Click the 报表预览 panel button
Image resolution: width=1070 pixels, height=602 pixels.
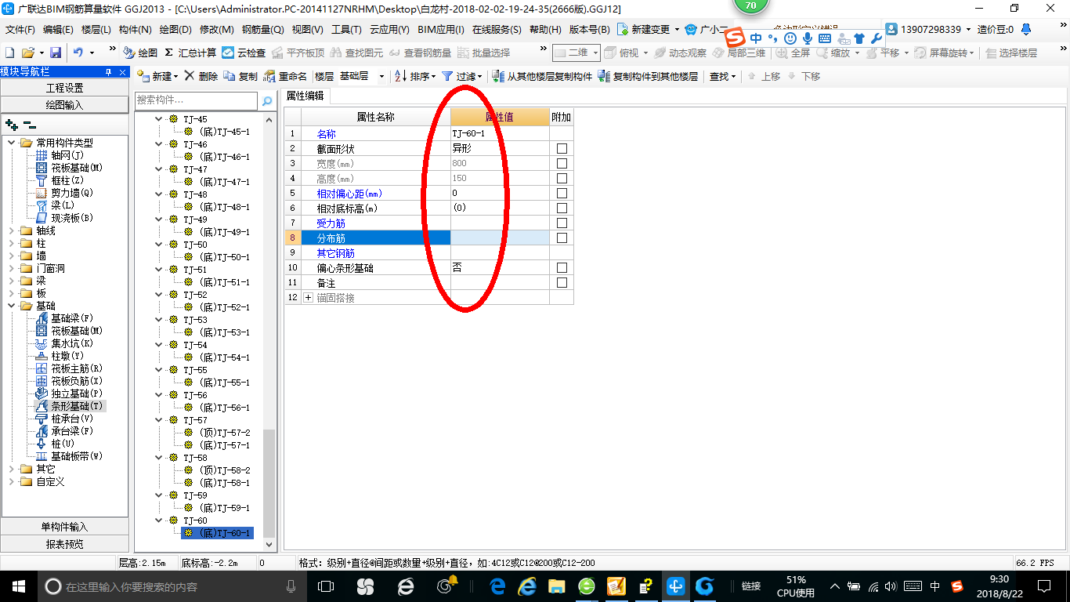pos(64,543)
